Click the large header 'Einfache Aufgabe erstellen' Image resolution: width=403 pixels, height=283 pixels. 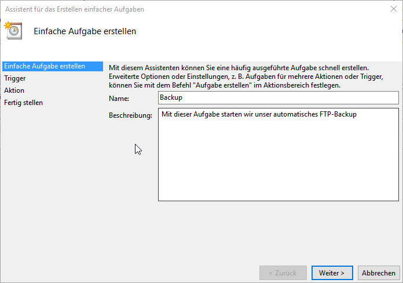(85, 31)
